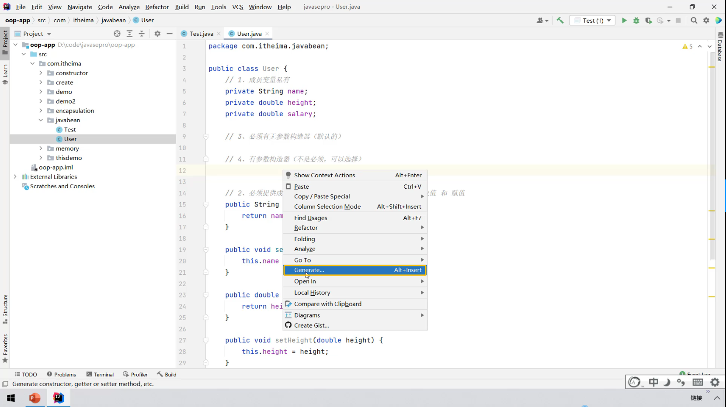Toggle the Favorites tool window
Viewport: 726px width, 407px height.
(x=5, y=348)
